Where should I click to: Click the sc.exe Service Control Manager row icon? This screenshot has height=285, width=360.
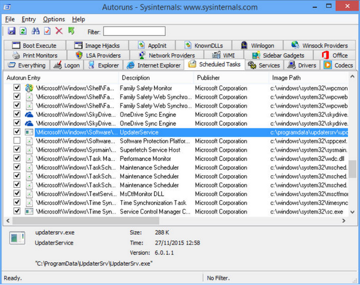(29, 211)
